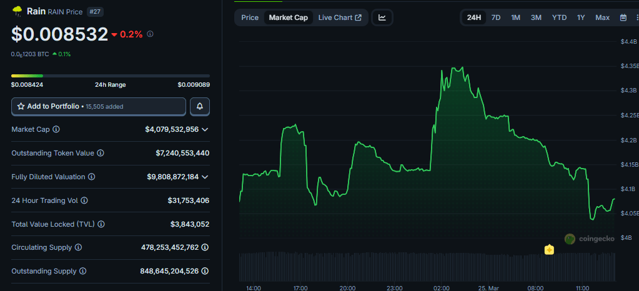Viewport: 639px width, 291px height.
Task: Select the 7D time range
Action: [x=495, y=17]
